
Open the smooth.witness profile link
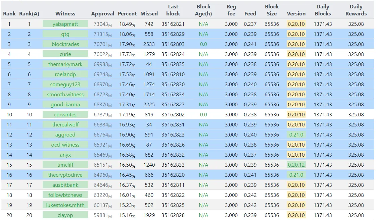(65, 95)
